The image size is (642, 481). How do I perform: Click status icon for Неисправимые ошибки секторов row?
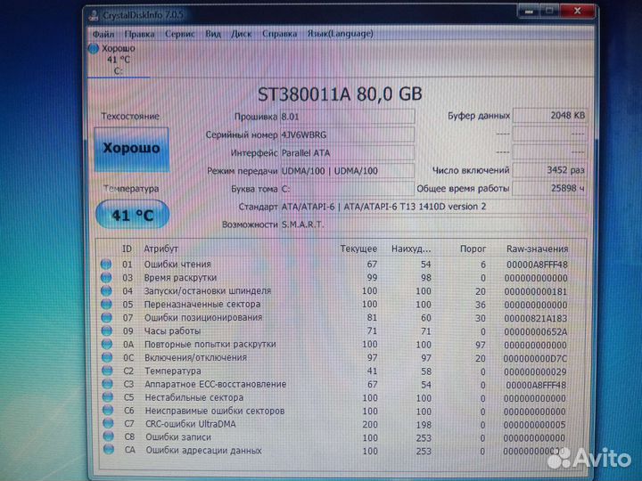tap(108, 411)
